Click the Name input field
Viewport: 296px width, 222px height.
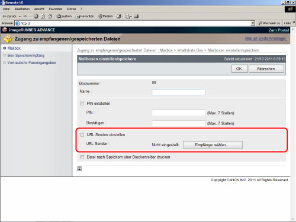pos(178,92)
